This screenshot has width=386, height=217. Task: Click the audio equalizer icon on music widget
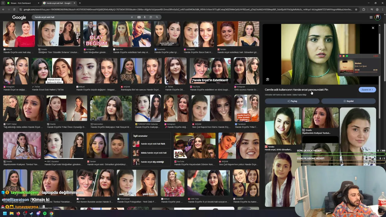[x=375, y=56]
